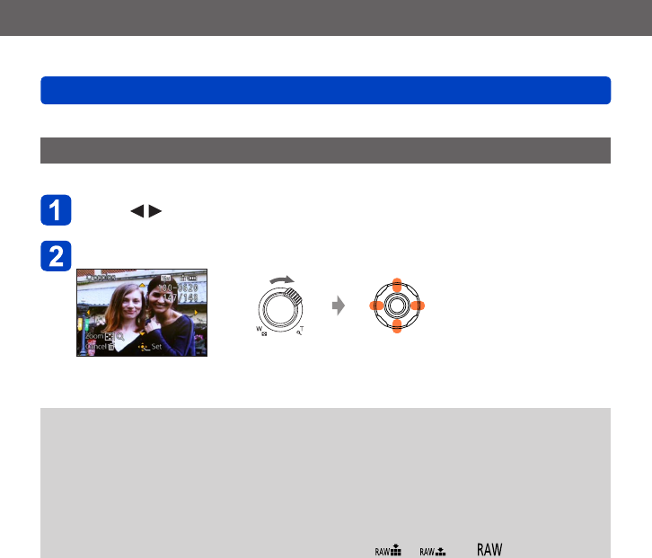Click the gray arrow between the dials
This screenshot has height=558, width=652.
(339, 306)
